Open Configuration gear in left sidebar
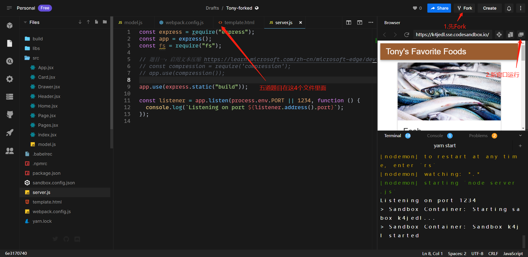 click(x=10, y=79)
